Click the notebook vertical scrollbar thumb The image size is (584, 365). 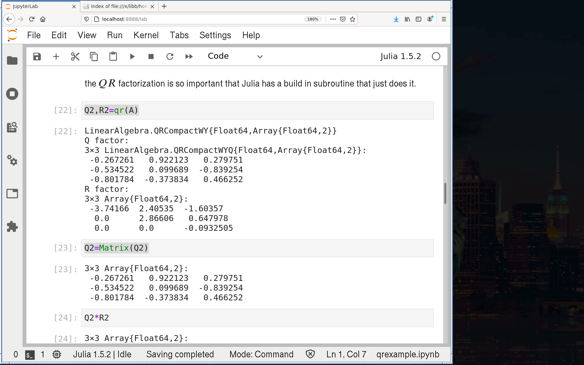(445, 193)
